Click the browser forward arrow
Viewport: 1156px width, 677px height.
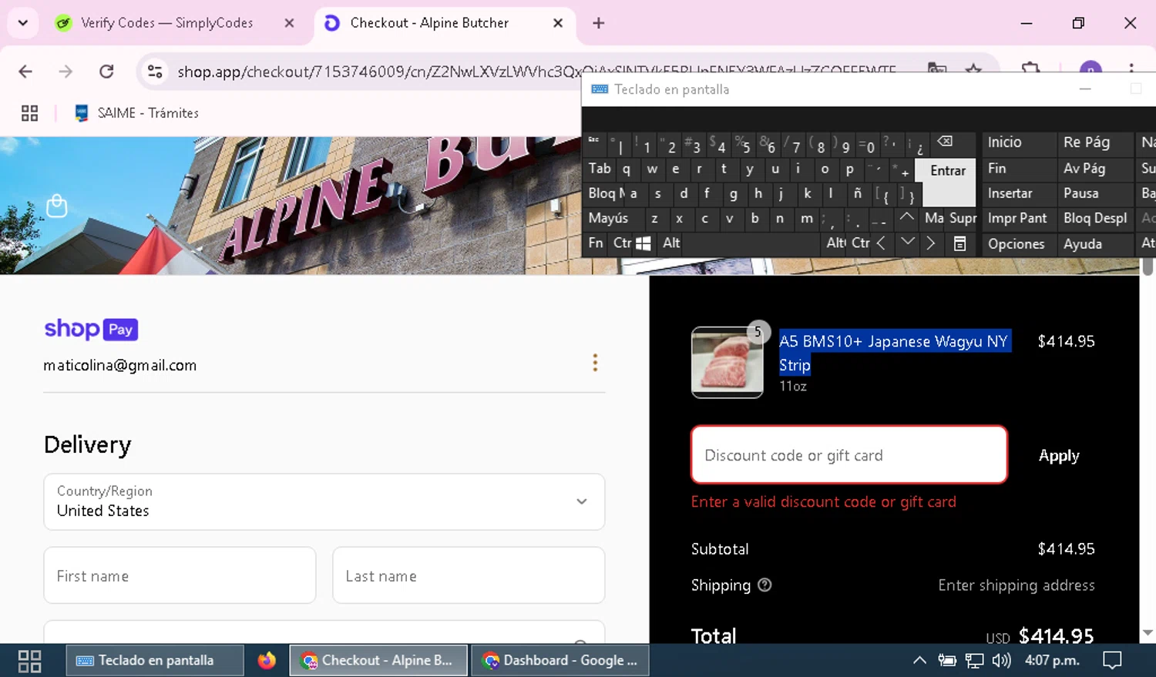[66, 72]
